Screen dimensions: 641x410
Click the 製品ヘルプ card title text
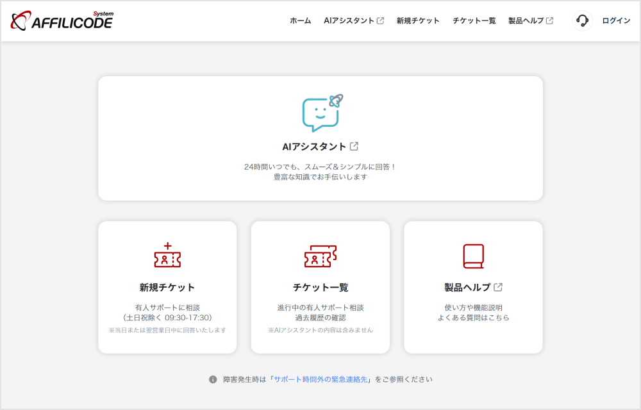click(x=467, y=288)
